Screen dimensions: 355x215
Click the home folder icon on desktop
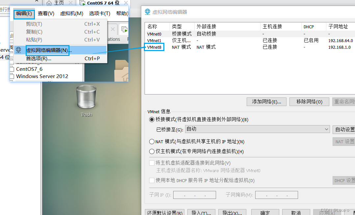click(122, 70)
